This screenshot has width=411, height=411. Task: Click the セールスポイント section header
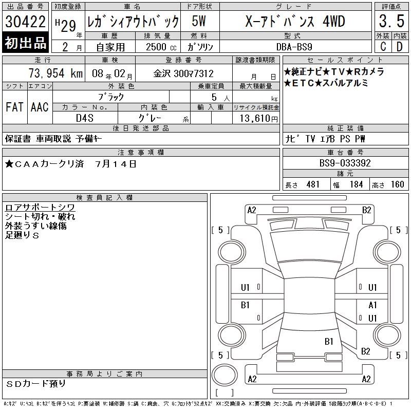click(x=345, y=60)
